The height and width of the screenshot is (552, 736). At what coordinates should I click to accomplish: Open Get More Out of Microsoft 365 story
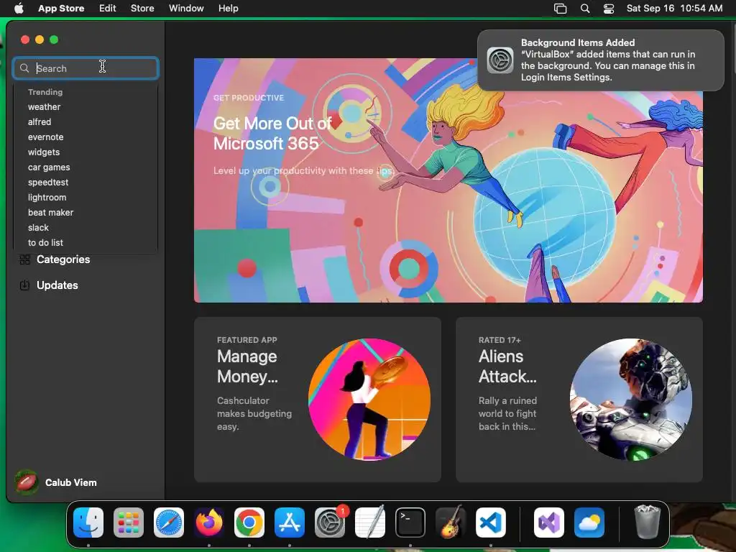[x=448, y=180]
